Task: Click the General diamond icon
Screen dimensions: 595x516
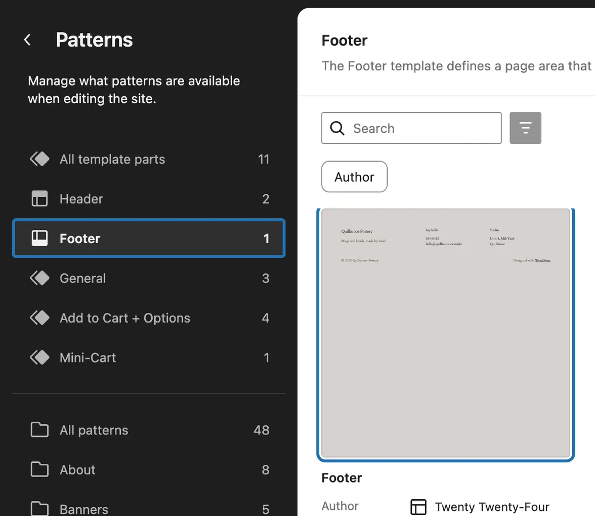Action: (40, 278)
